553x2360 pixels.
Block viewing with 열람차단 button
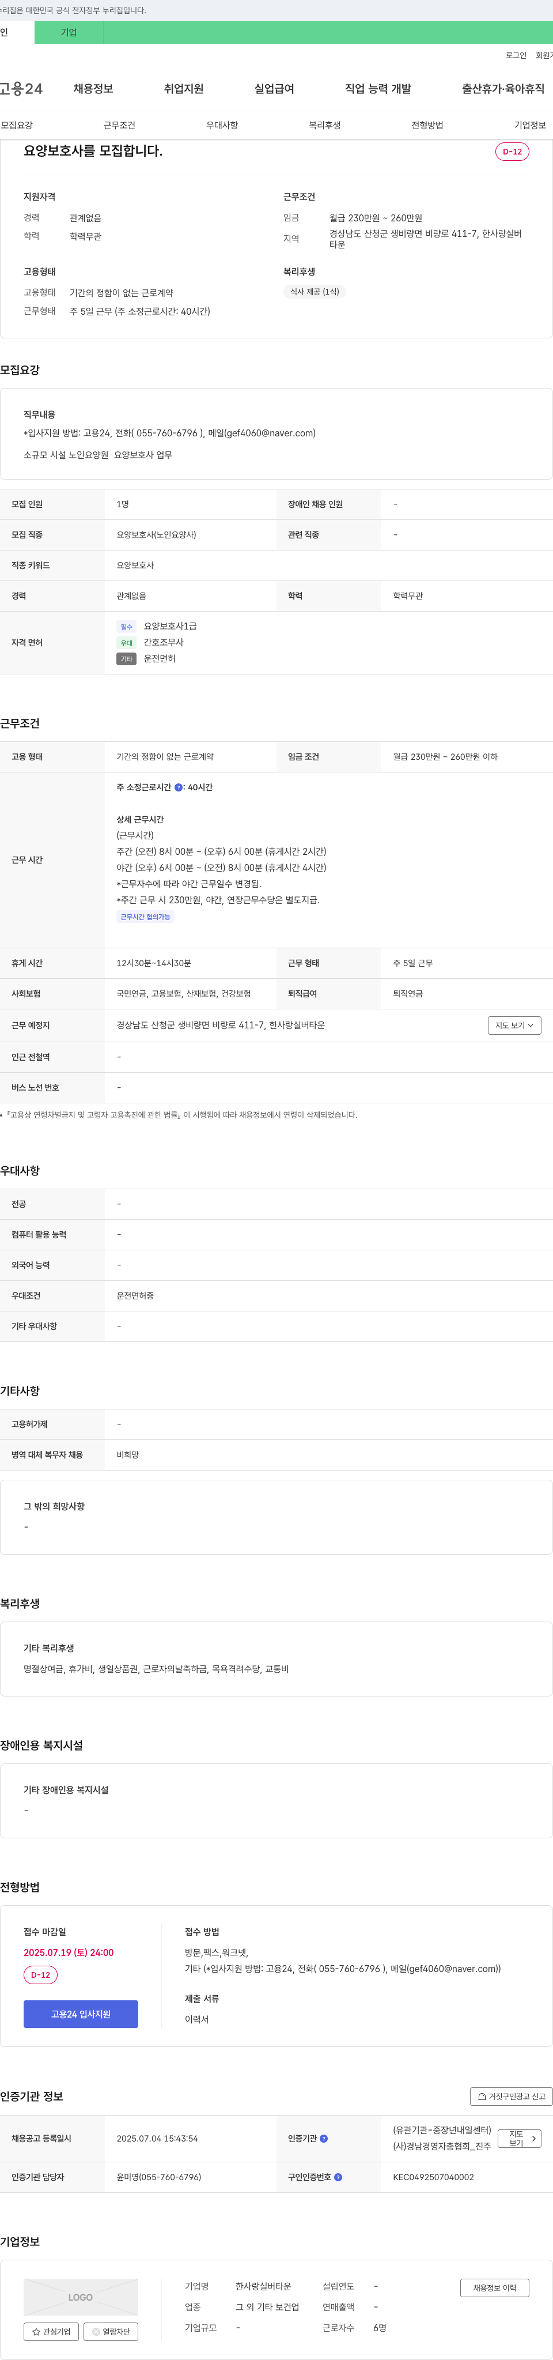[111, 2332]
